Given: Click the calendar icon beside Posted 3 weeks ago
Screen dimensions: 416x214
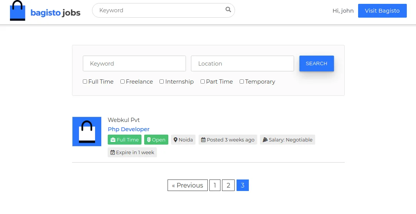Looking at the screenshot, I should [x=203, y=140].
